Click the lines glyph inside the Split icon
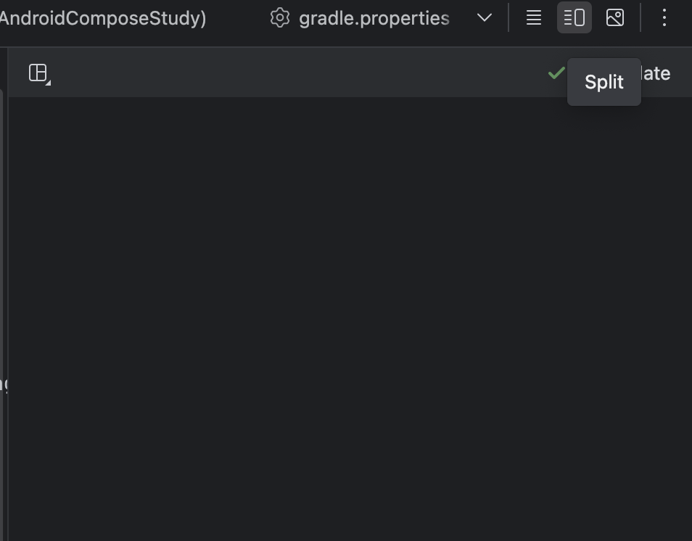 [567, 18]
